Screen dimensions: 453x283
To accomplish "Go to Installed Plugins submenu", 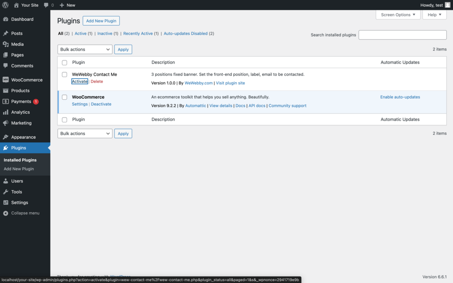I will 20,160.
